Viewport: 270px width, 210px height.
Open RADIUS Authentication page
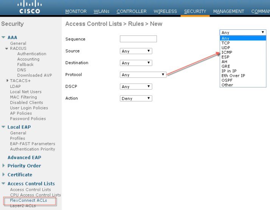[x=32, y=54]
